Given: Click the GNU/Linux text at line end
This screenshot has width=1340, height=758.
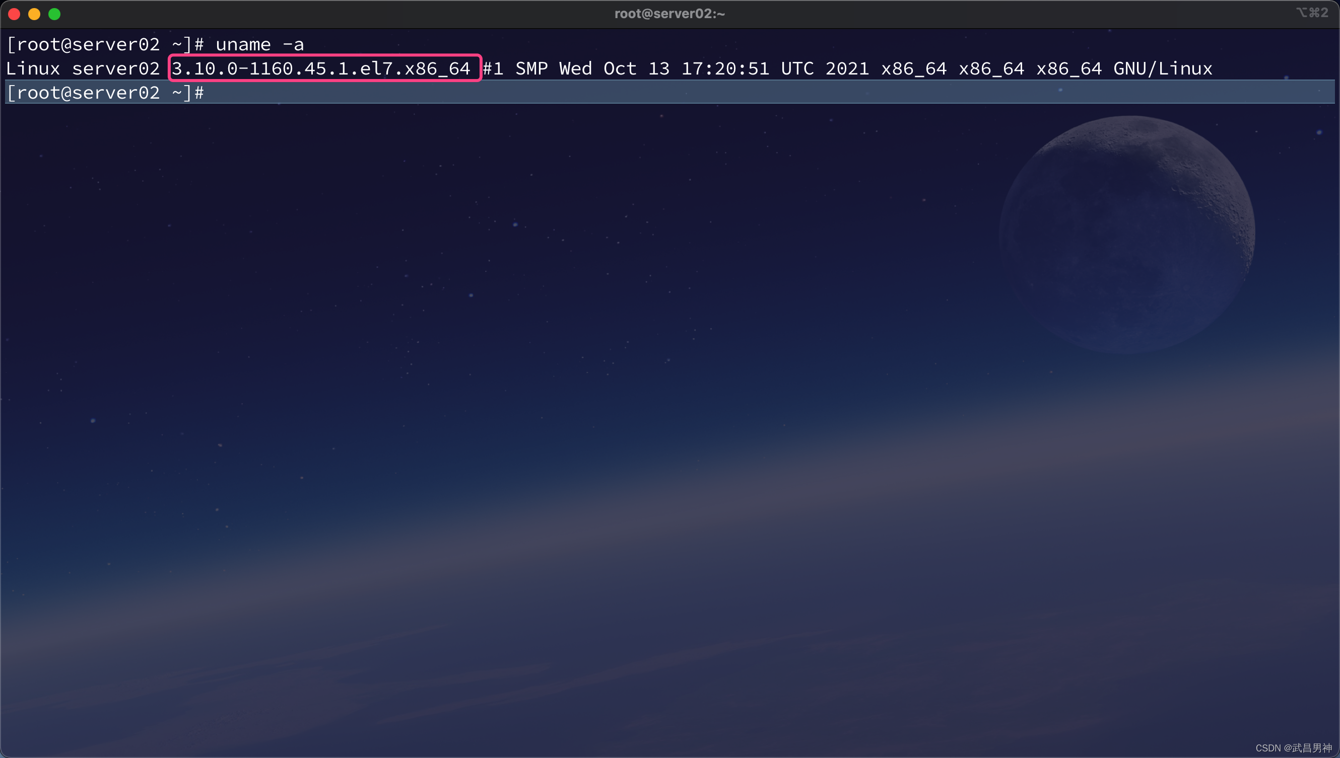Looking at the screenshot, I should tap(1162, 69).
